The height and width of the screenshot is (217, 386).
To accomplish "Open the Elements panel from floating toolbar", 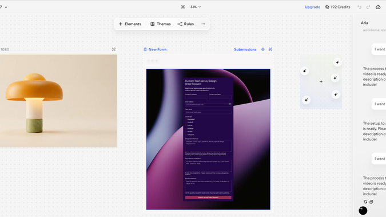I will 130,24.
